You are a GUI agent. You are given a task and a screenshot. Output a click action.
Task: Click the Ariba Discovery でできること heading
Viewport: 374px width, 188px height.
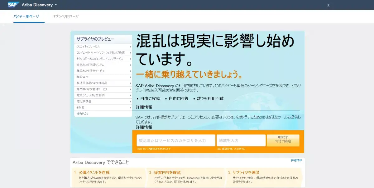(101, 163)
